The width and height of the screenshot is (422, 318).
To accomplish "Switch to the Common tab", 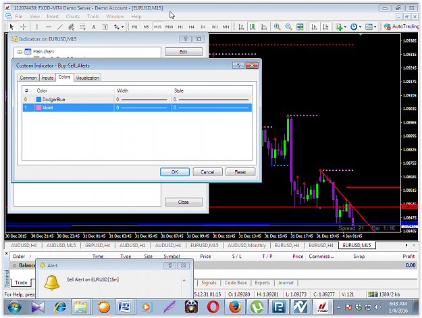I will click(x=28, y=78).
